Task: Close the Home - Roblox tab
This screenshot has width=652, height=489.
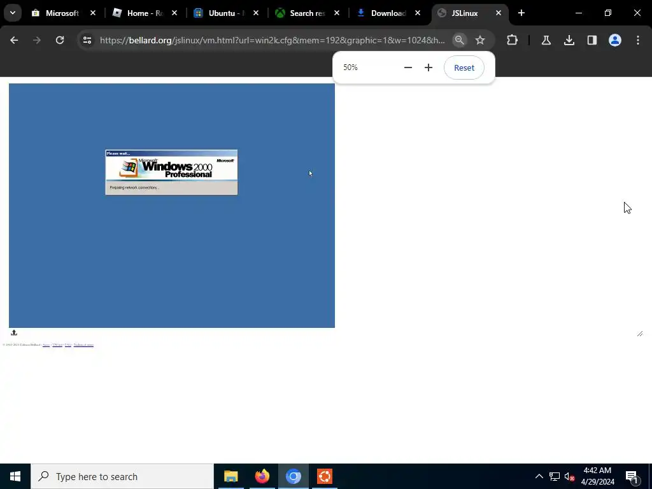Action: click(x=174, y=13)
